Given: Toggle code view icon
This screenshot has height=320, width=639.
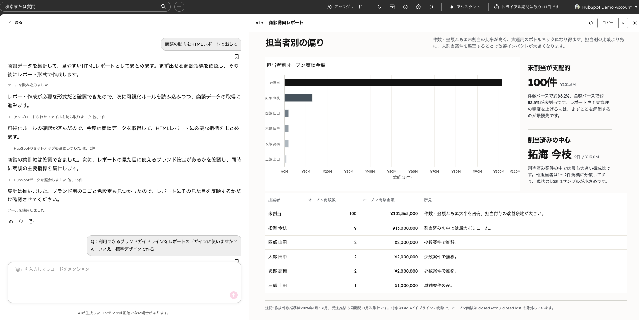Looking at the screenshot, I should [591, 23].
